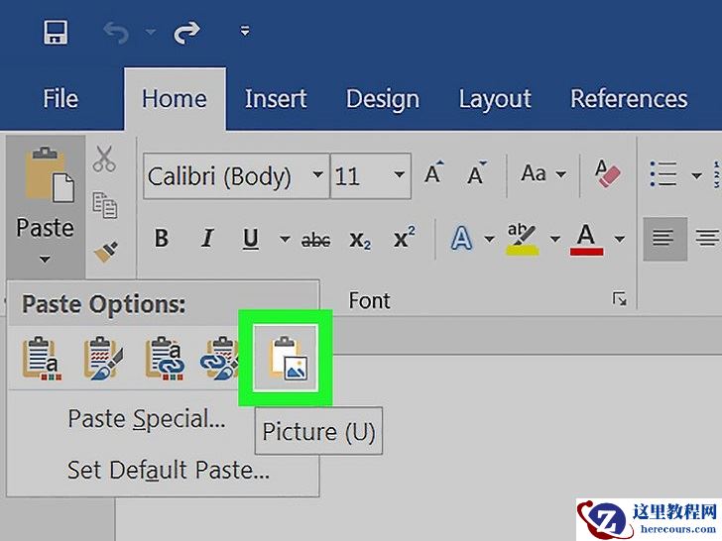Click the Save icon in title bar
This screenshot has width=722, height=541.
[x=56, y=32]
